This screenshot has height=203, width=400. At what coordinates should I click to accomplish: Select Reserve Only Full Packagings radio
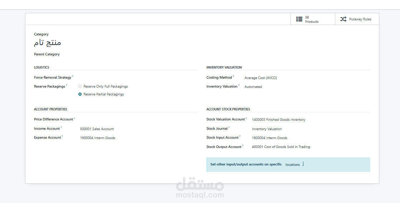pos(80,86)
